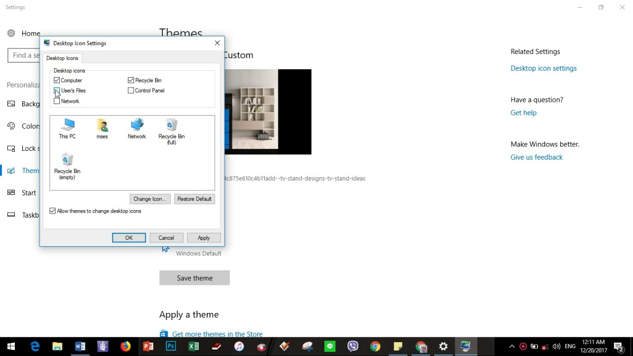The image size is (633, 356).
Task: Open the Action Center notifications icon
Action: [618, 347]
